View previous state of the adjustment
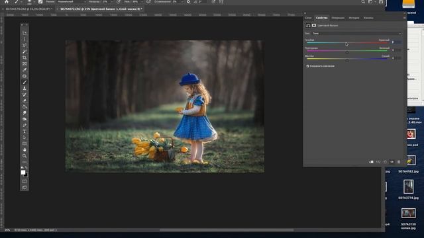 [x=378, y=162]
